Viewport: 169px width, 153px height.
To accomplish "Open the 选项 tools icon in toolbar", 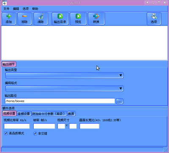I will click(154, 16).
